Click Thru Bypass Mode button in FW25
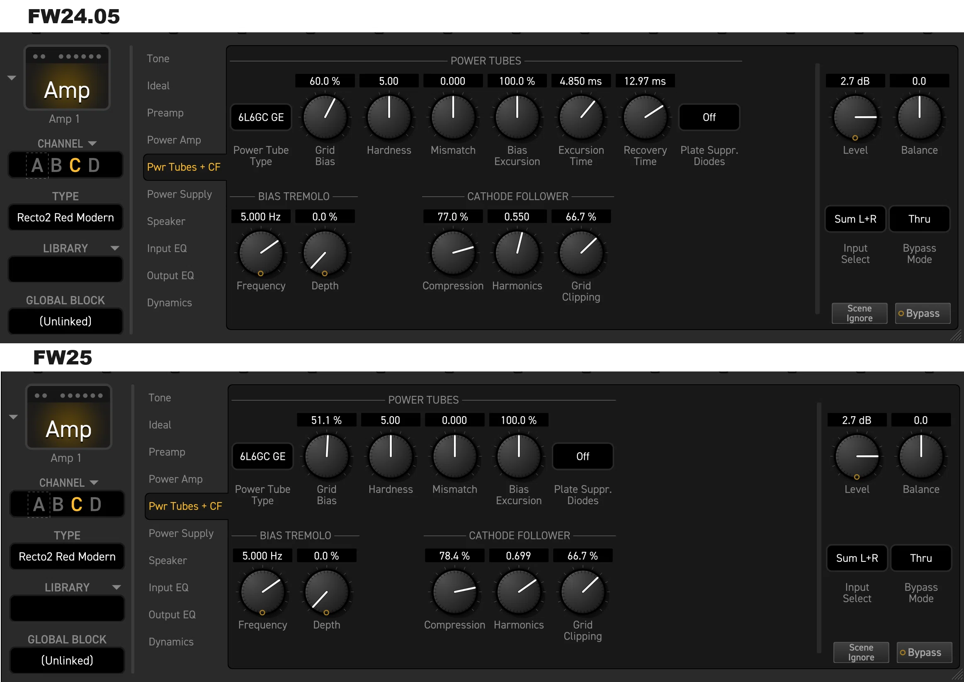Viewport: 964px width, 682px height. [x=921, y=558]
